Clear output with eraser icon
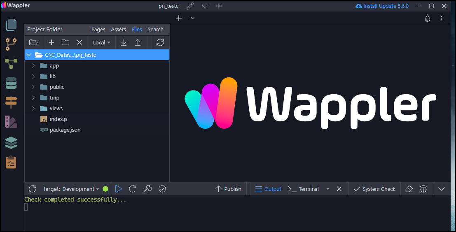Image resolution: width=456 pixels, height=232 pixels. click(x=409, y=189)
